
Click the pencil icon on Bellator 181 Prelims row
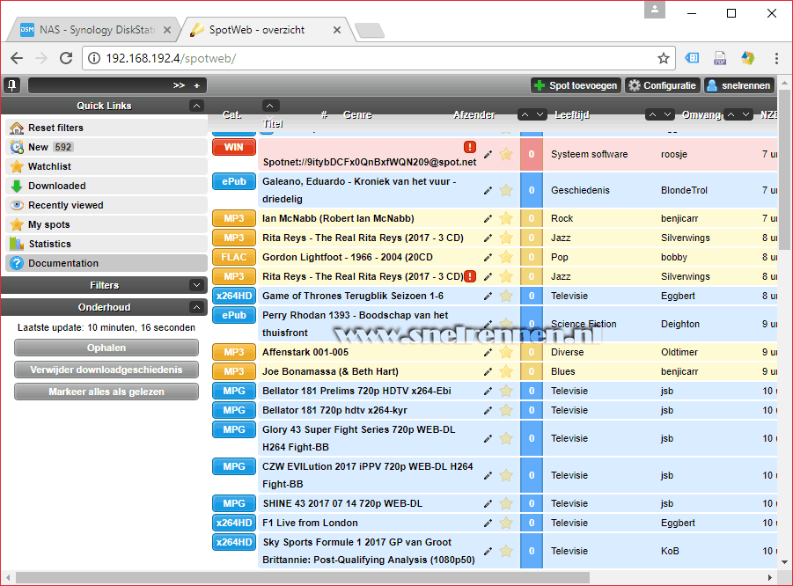[488, 392]
